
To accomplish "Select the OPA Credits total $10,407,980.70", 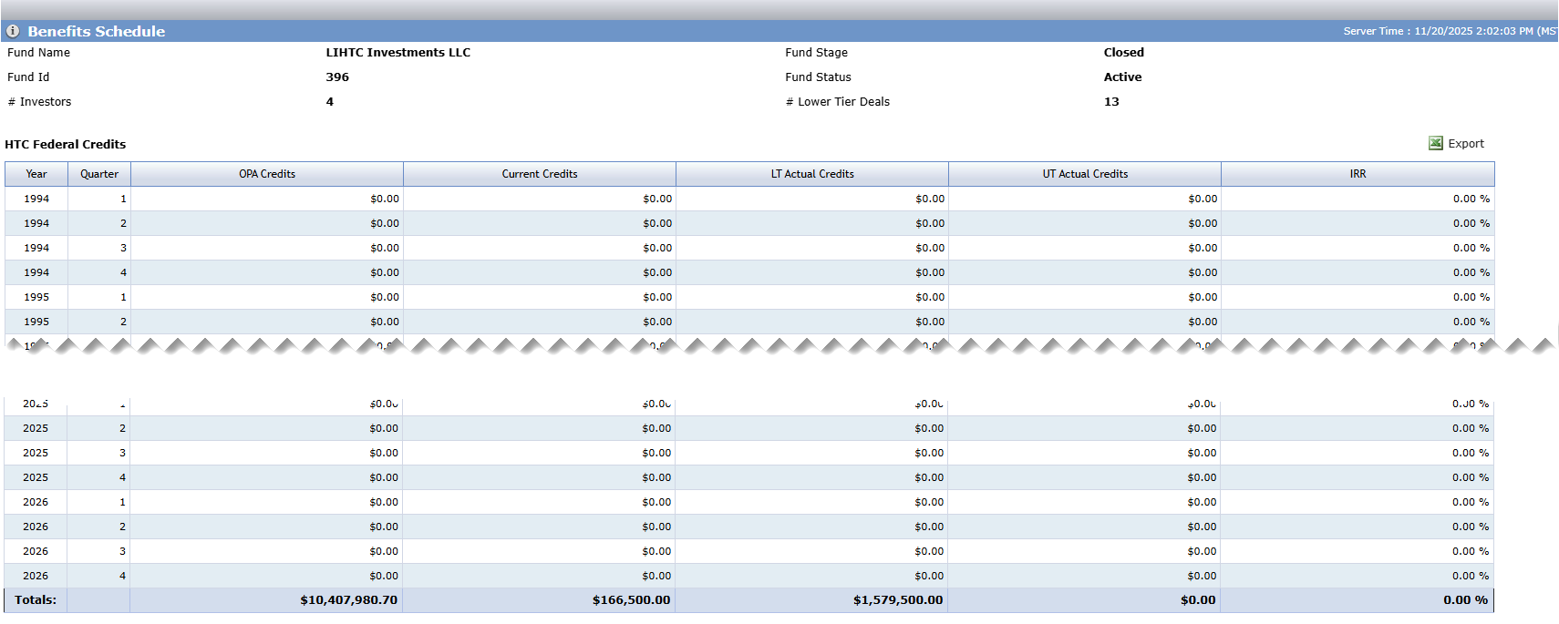I will [x=348, y=600].
